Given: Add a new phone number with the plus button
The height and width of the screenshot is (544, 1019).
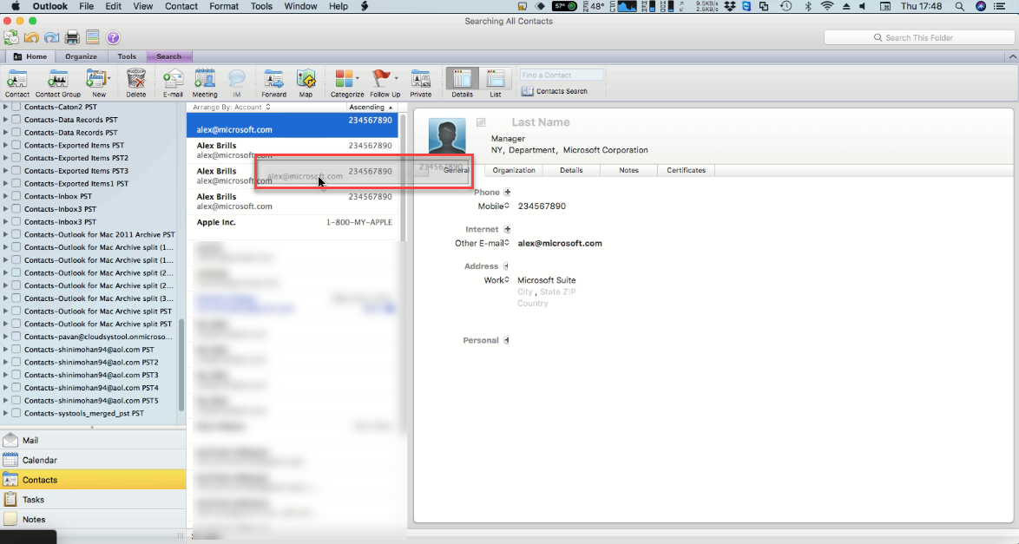Looking at the screenshot, I should coord(507,192).
